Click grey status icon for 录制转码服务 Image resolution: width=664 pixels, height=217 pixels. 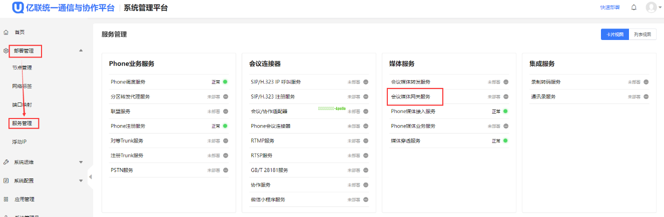[x=645, y=82]
